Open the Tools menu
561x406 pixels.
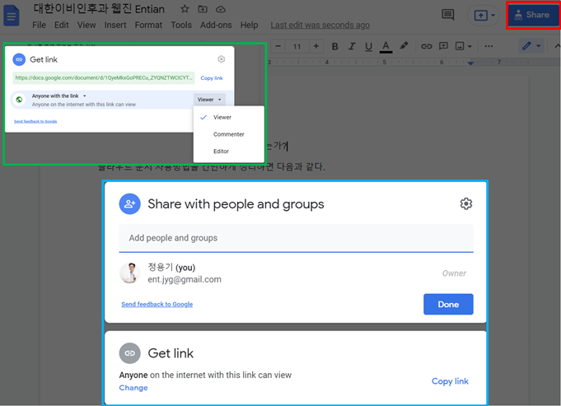[181, 25]
